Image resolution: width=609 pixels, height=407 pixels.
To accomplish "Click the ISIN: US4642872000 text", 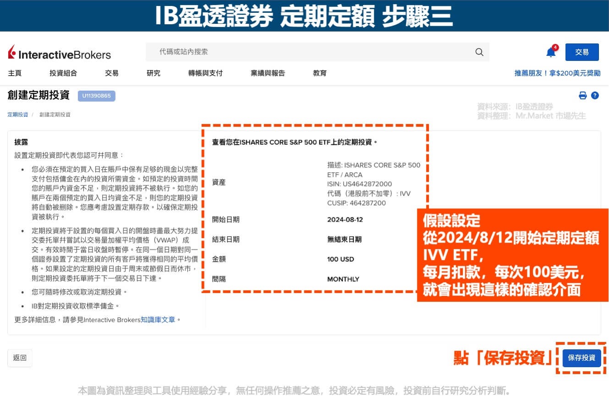I will coord(360,184).
